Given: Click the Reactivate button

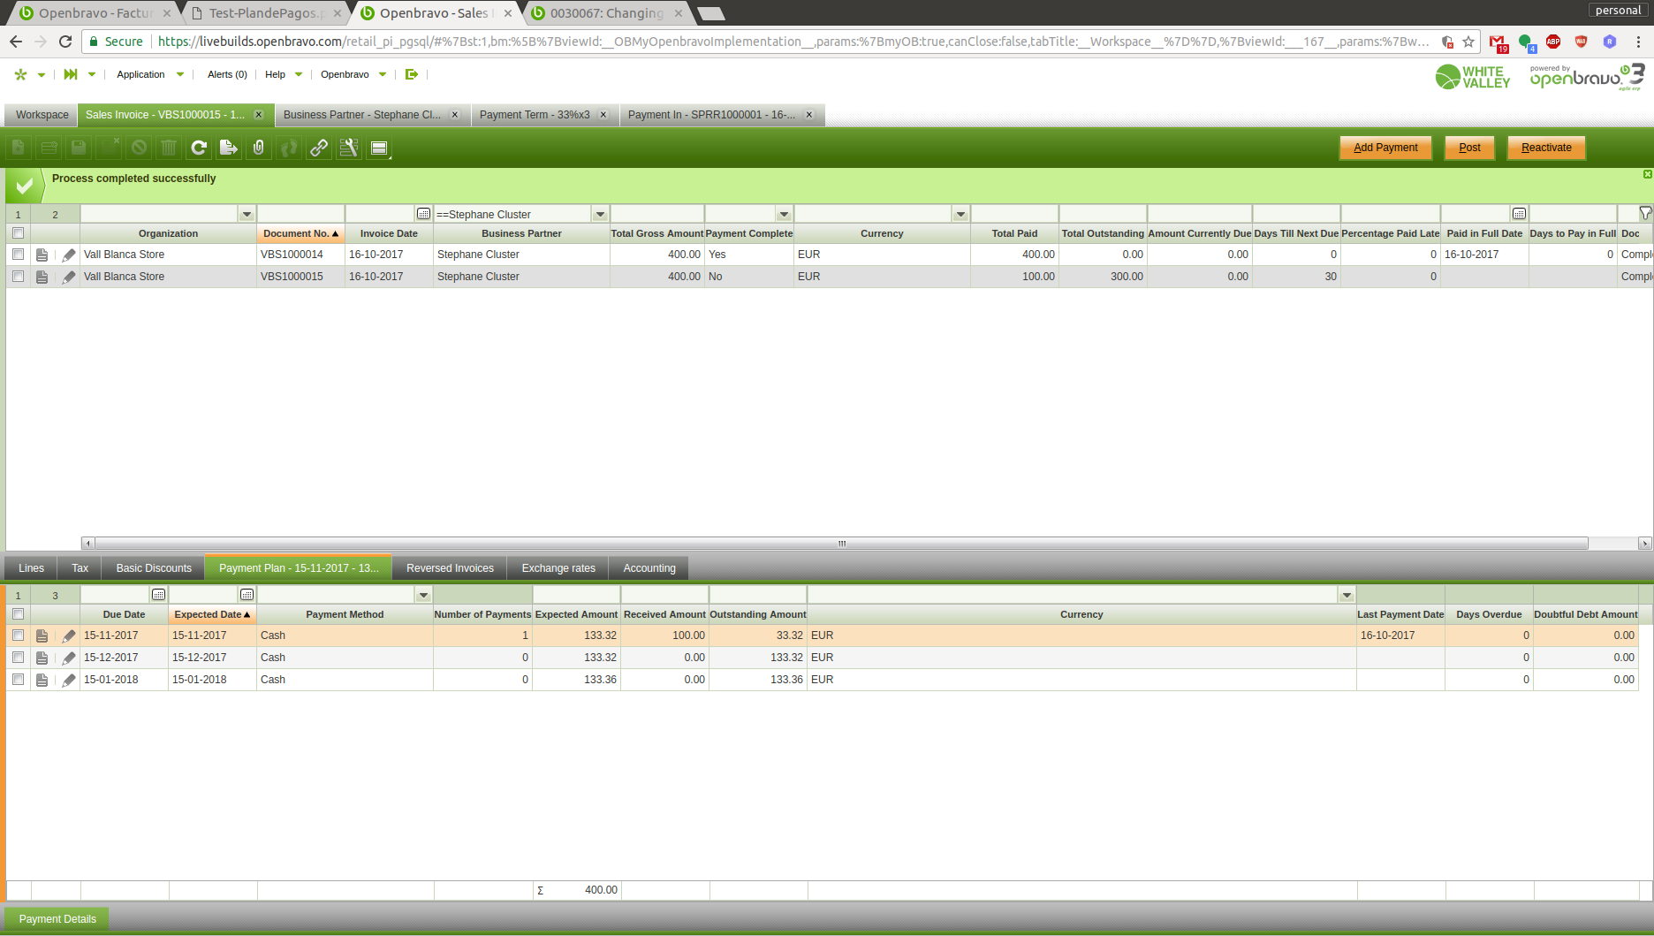Looking at the screenshot, I should (x=1546, y=148).
